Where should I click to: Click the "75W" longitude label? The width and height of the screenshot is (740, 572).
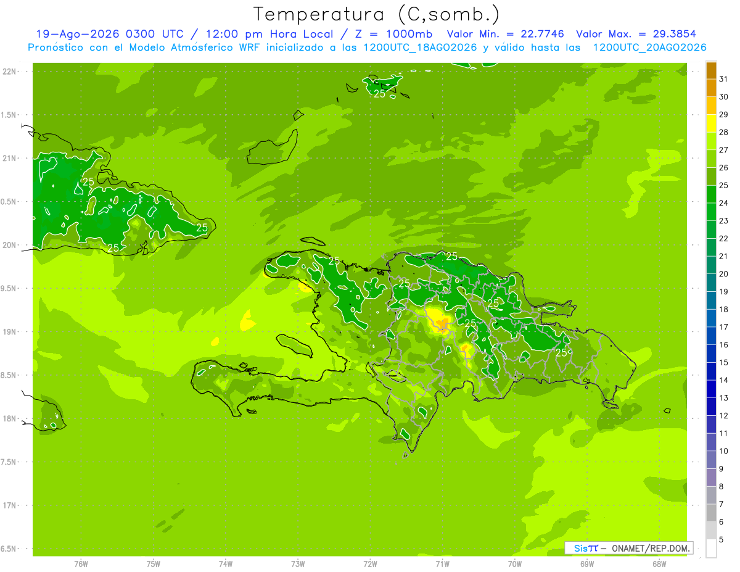(x=154, y=564)
